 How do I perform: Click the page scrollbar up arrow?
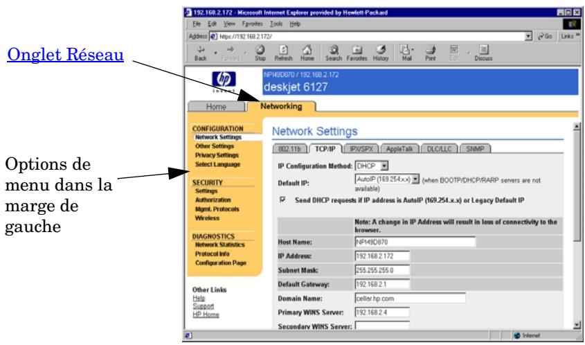pyautogui.click(x=577, y=127)
